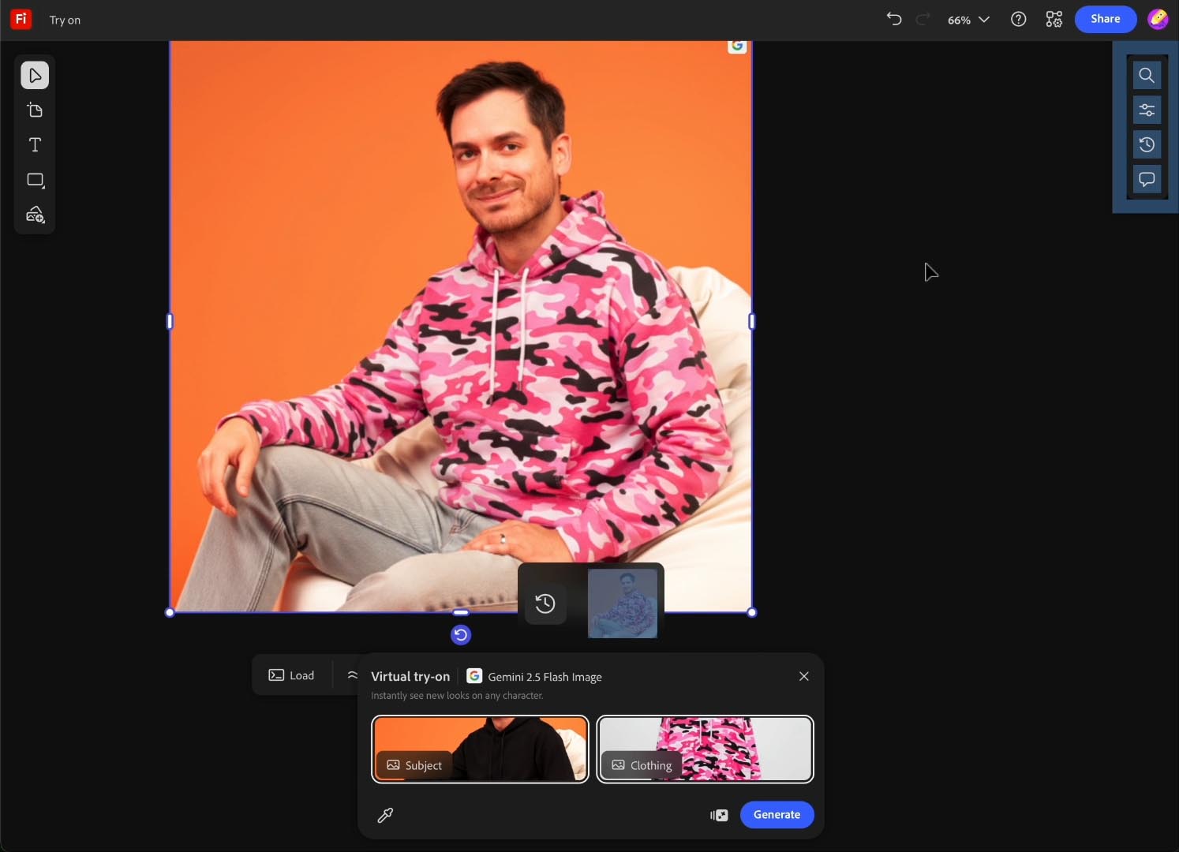Image resolution: width=1179 pixels, height=852 pixels.
Task: Select the arrow selection tool
Action: [35, 76]
